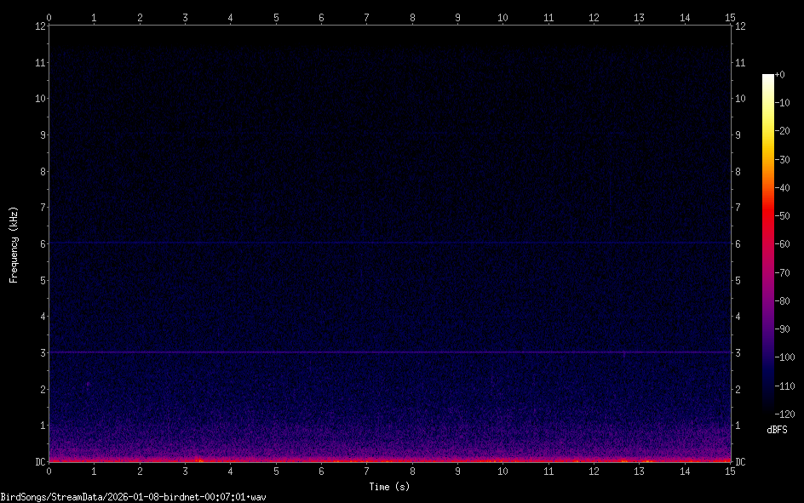Click the 5 second mark on bottom time axis
Viewport: 804px width, 503px height.
coord(276,470)
